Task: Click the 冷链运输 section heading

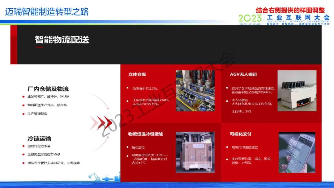Action: (39, 138)
